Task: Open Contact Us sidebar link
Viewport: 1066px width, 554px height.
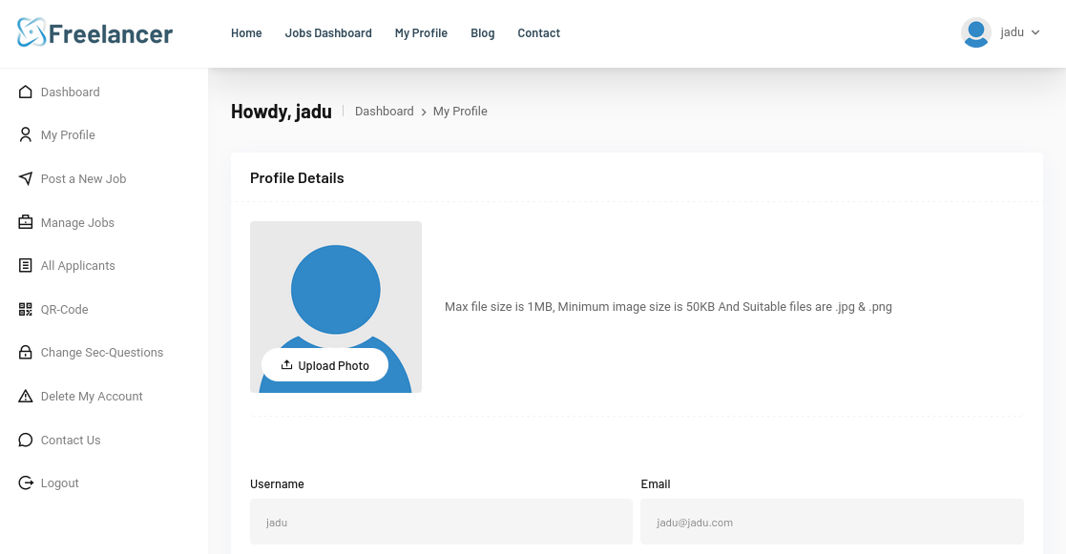Action: 71,440
